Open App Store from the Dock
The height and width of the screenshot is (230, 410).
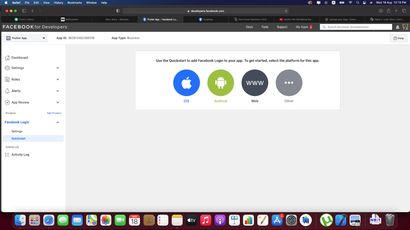[x=277, y=220]
